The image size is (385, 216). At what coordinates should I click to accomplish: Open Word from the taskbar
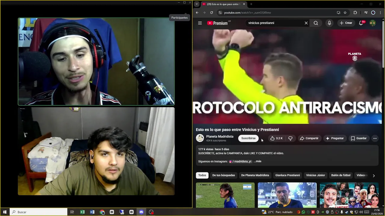(92, 212)
